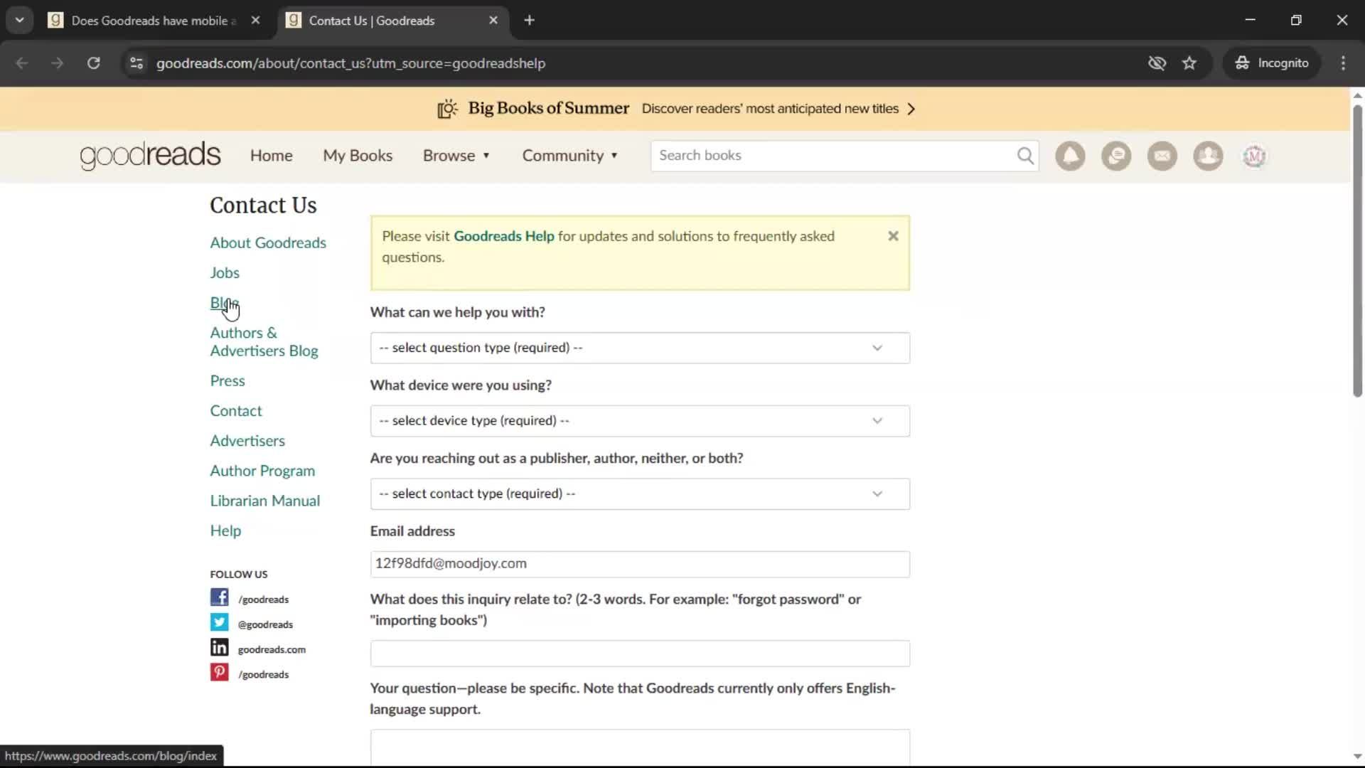1365x768 pixels.
Task: Expand the Browse menu
Action: point(456,156)
